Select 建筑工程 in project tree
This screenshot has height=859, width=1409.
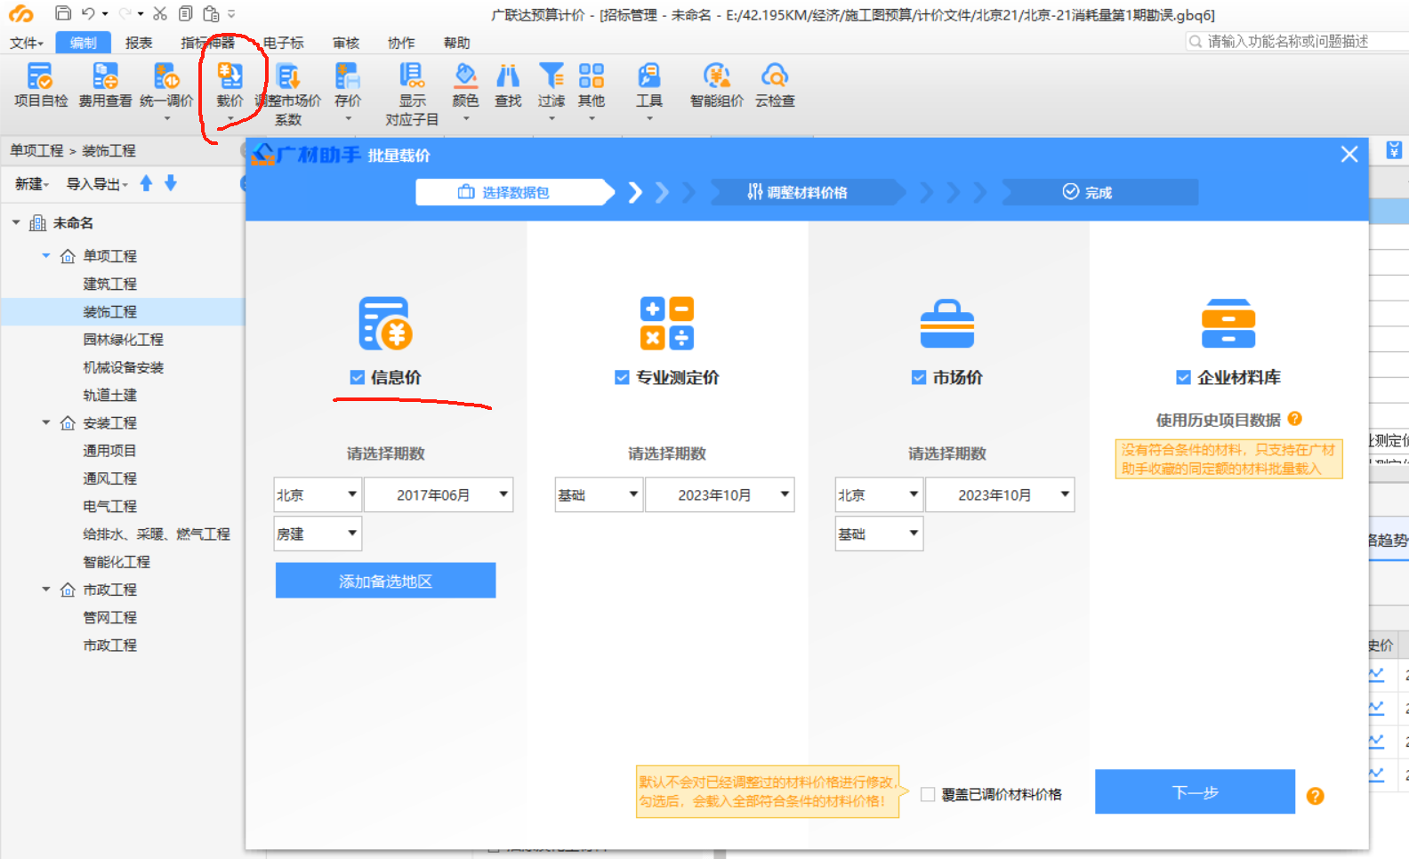point(110,284)
